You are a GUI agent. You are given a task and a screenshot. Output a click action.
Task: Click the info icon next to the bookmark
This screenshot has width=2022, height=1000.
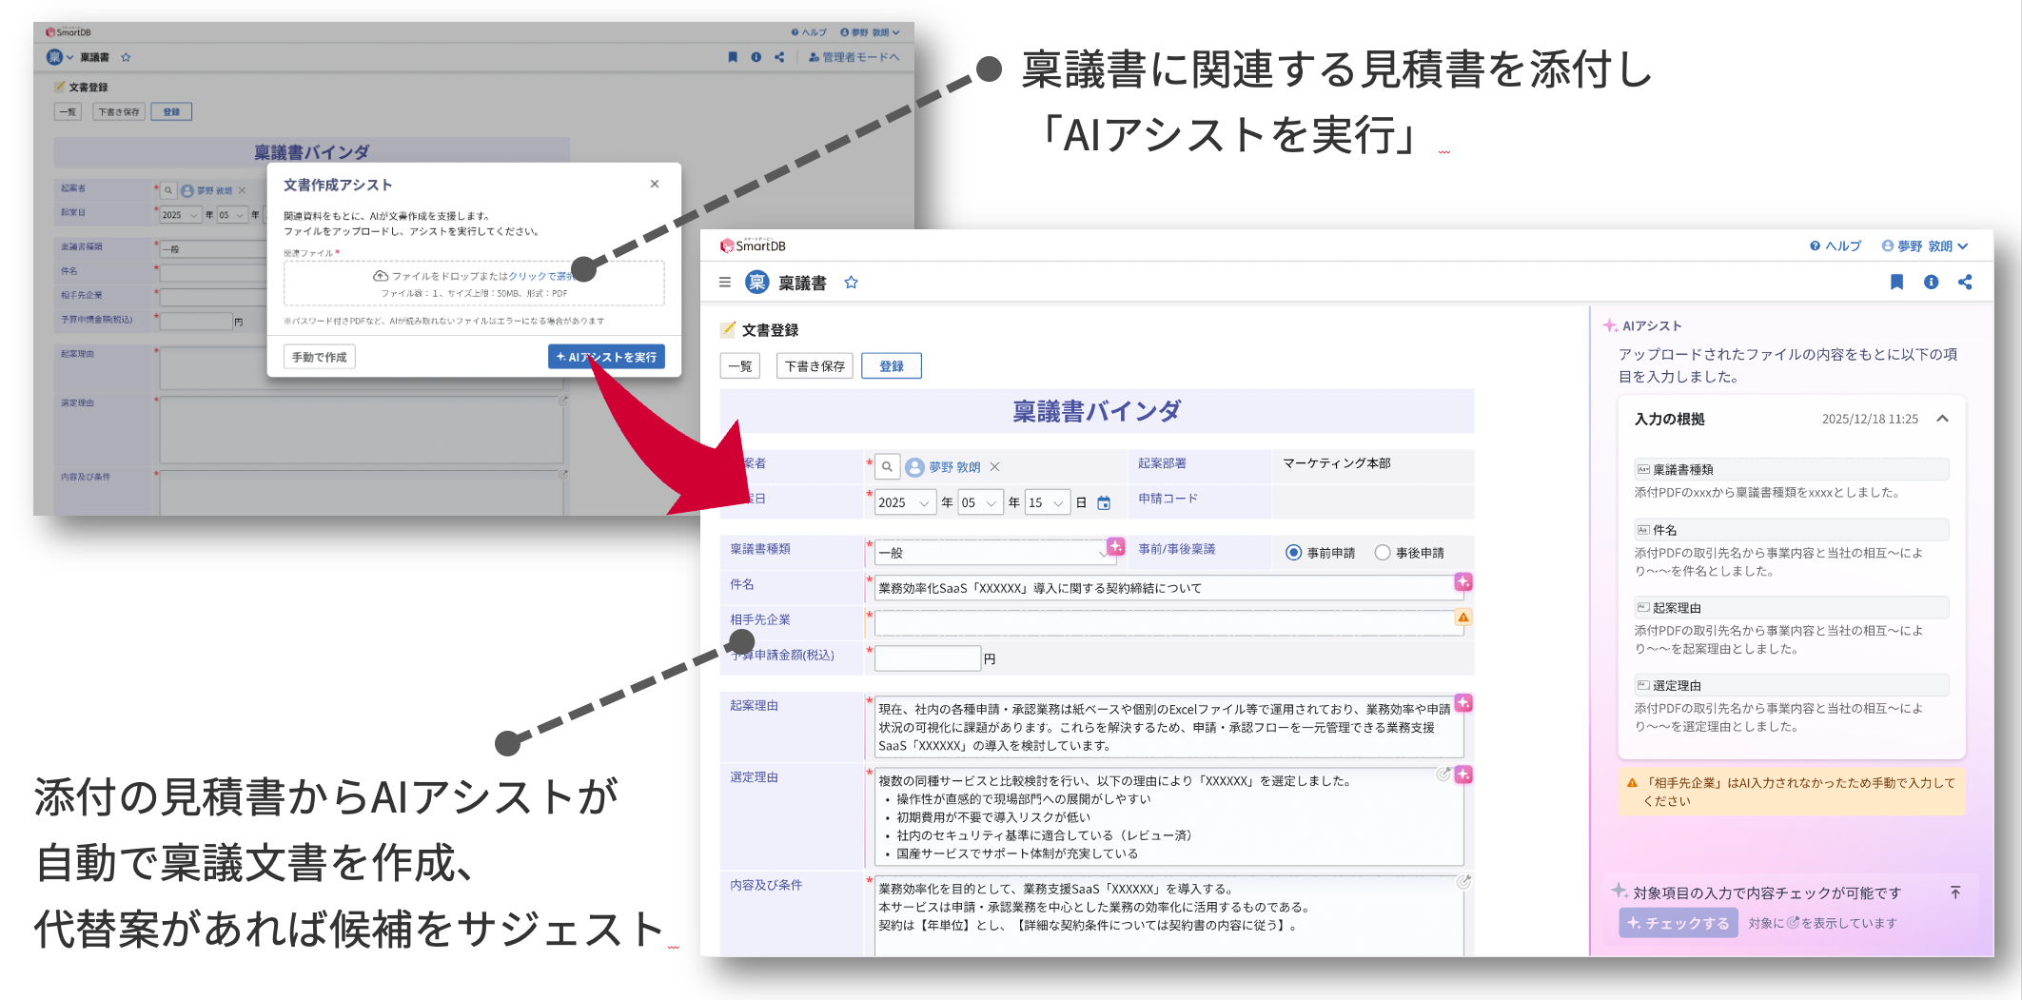point(1932,282)
